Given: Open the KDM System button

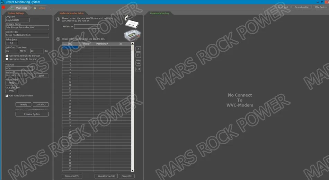Looking at the screenshot, I should pyautogui.click(x=321, y=7).
